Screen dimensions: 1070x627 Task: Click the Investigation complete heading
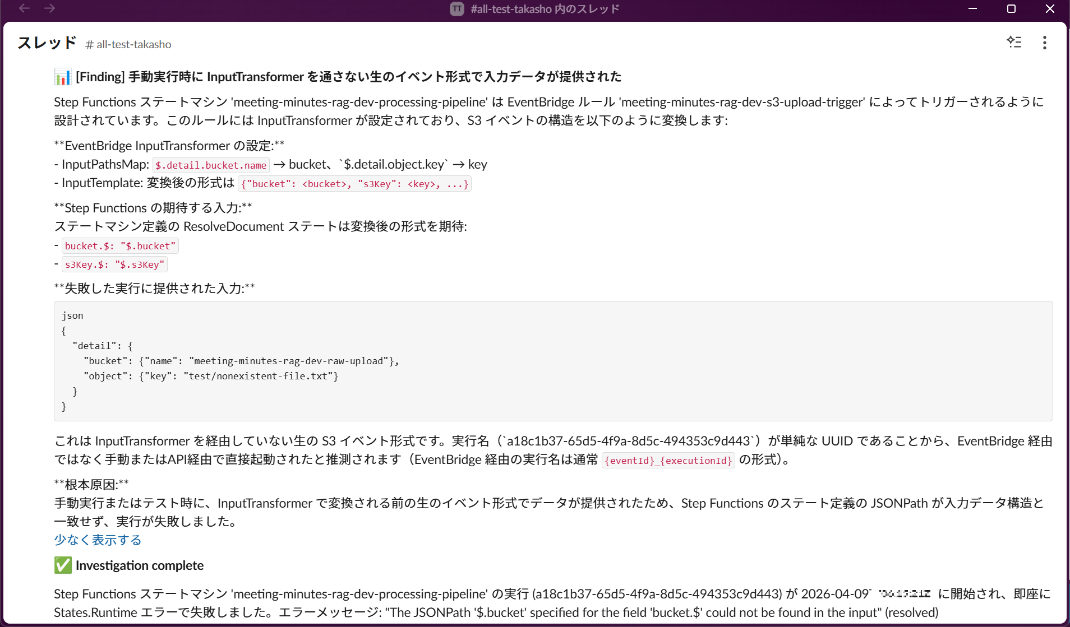click(140, 565)
